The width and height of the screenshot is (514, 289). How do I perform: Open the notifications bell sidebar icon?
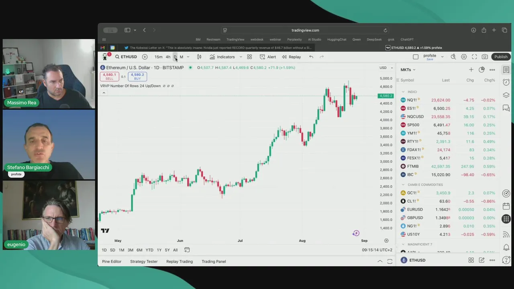(506, 247)
